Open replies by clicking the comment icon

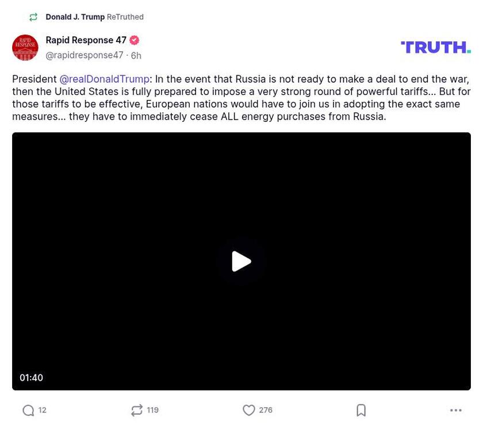coord(27,410)
